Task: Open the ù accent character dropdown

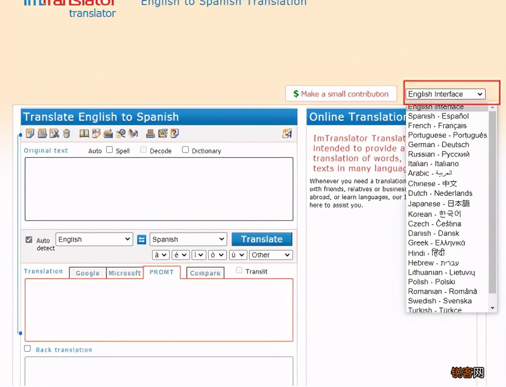Action: (x=238, y=255)
